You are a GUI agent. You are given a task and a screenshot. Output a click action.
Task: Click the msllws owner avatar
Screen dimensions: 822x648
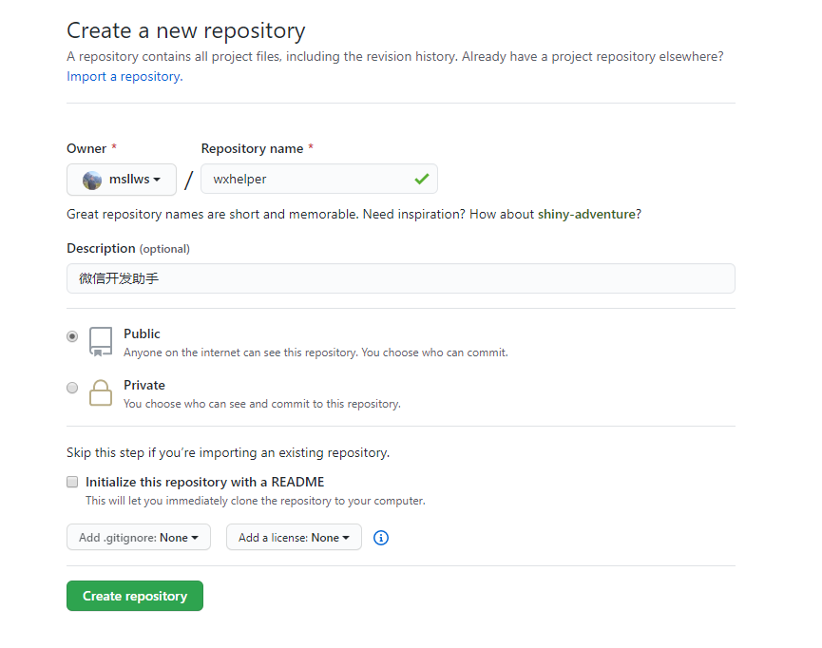point(92,180)
